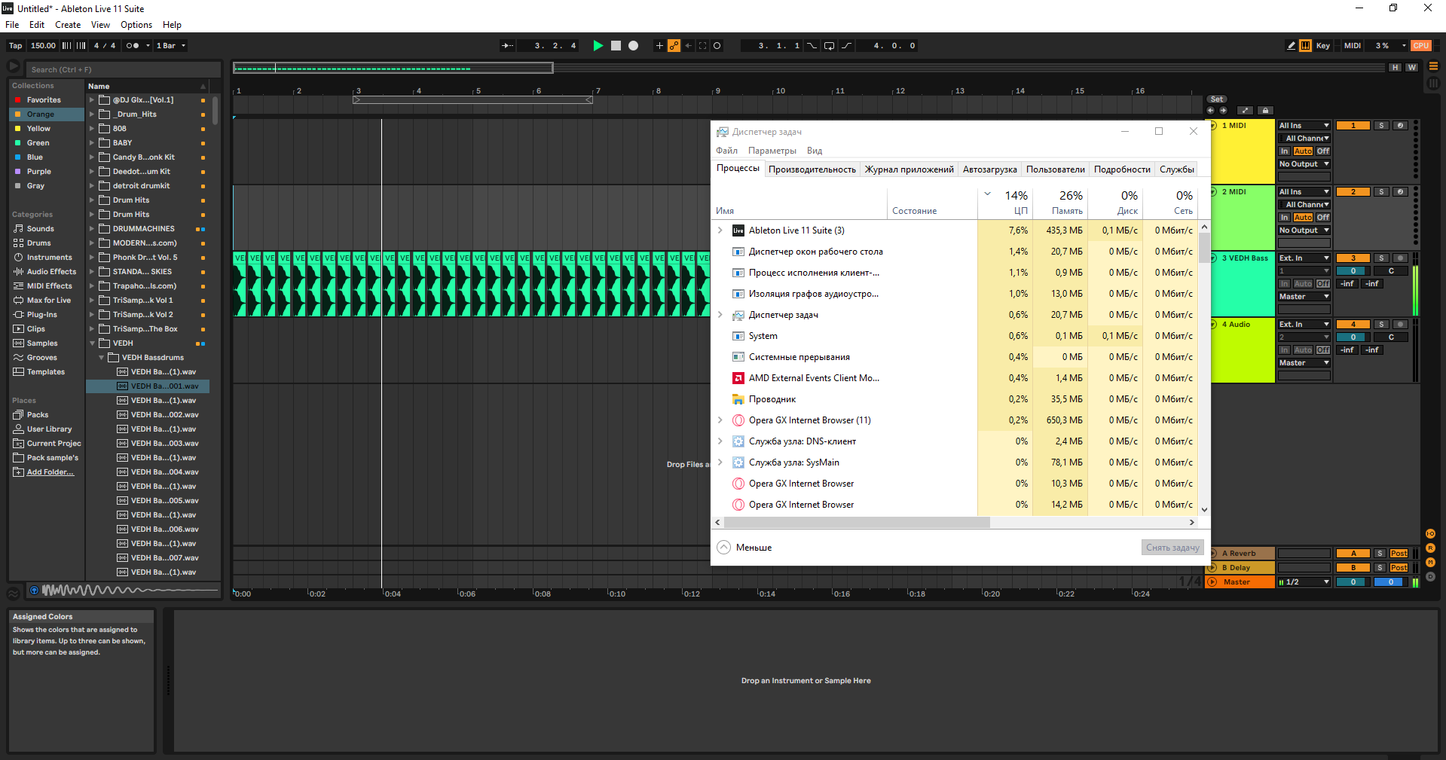Open 'Параметры' menu in Task Manager

(x=772, y=151)
